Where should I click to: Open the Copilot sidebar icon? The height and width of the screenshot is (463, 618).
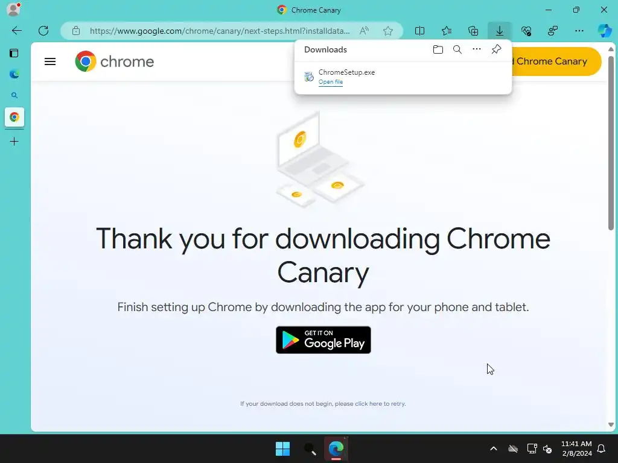(x=605, y=31)
